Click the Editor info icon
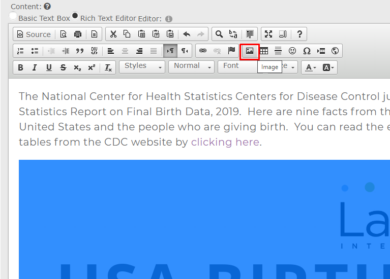The image size is (390, 279). (x=169, y=19)
